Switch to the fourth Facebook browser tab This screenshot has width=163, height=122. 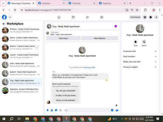pos(112,3)
